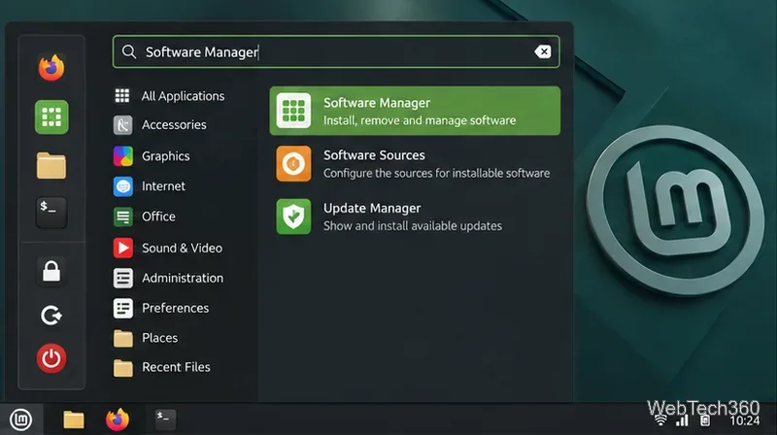
Task: Open Software Manager from favorites sidebar
Action: click(51, 117)
